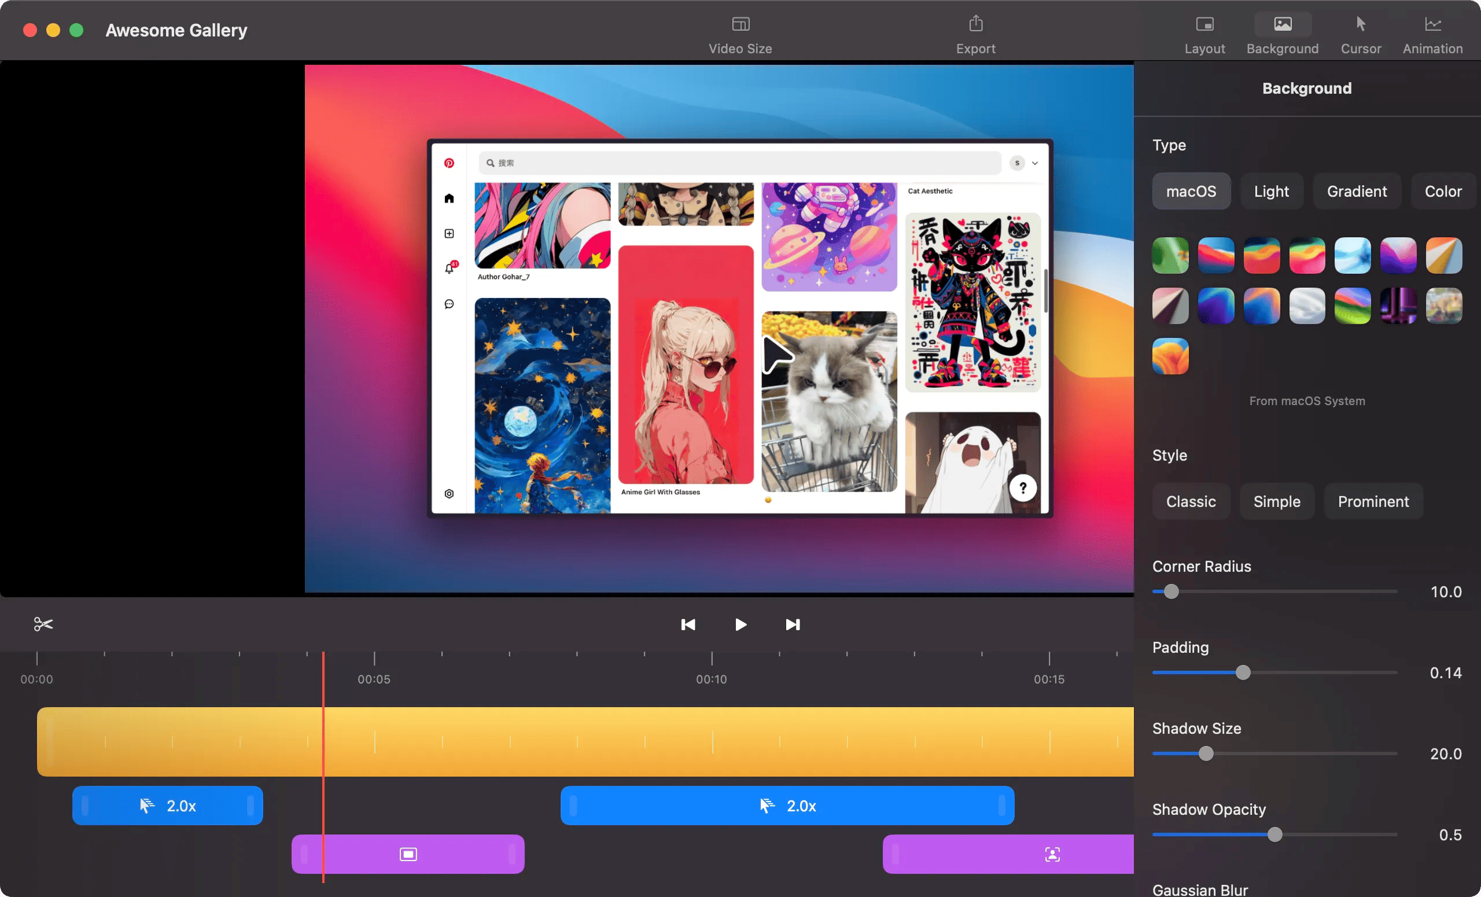
Task: Select the Gradient background type
Action: [x=1357, y=191]
